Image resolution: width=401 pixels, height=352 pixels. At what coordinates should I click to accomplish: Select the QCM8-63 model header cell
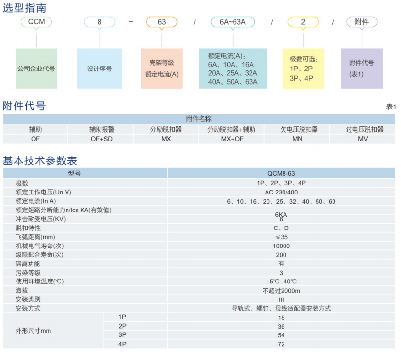281,173
